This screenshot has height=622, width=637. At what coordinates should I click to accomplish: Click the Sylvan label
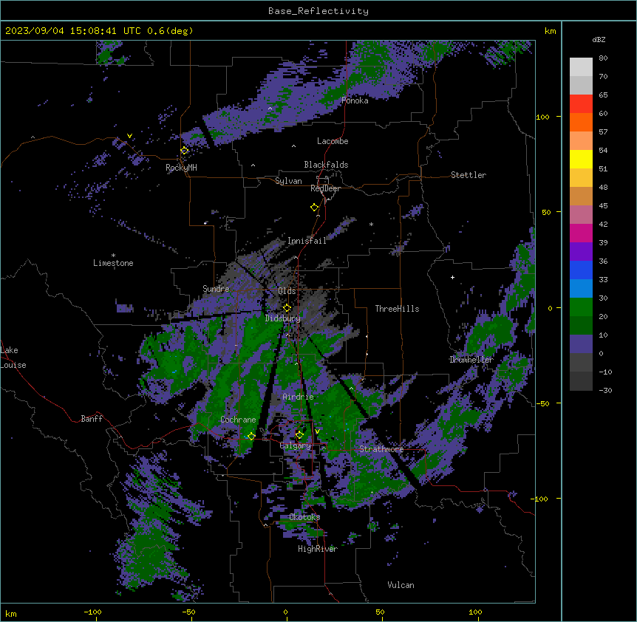pos(288,181)
